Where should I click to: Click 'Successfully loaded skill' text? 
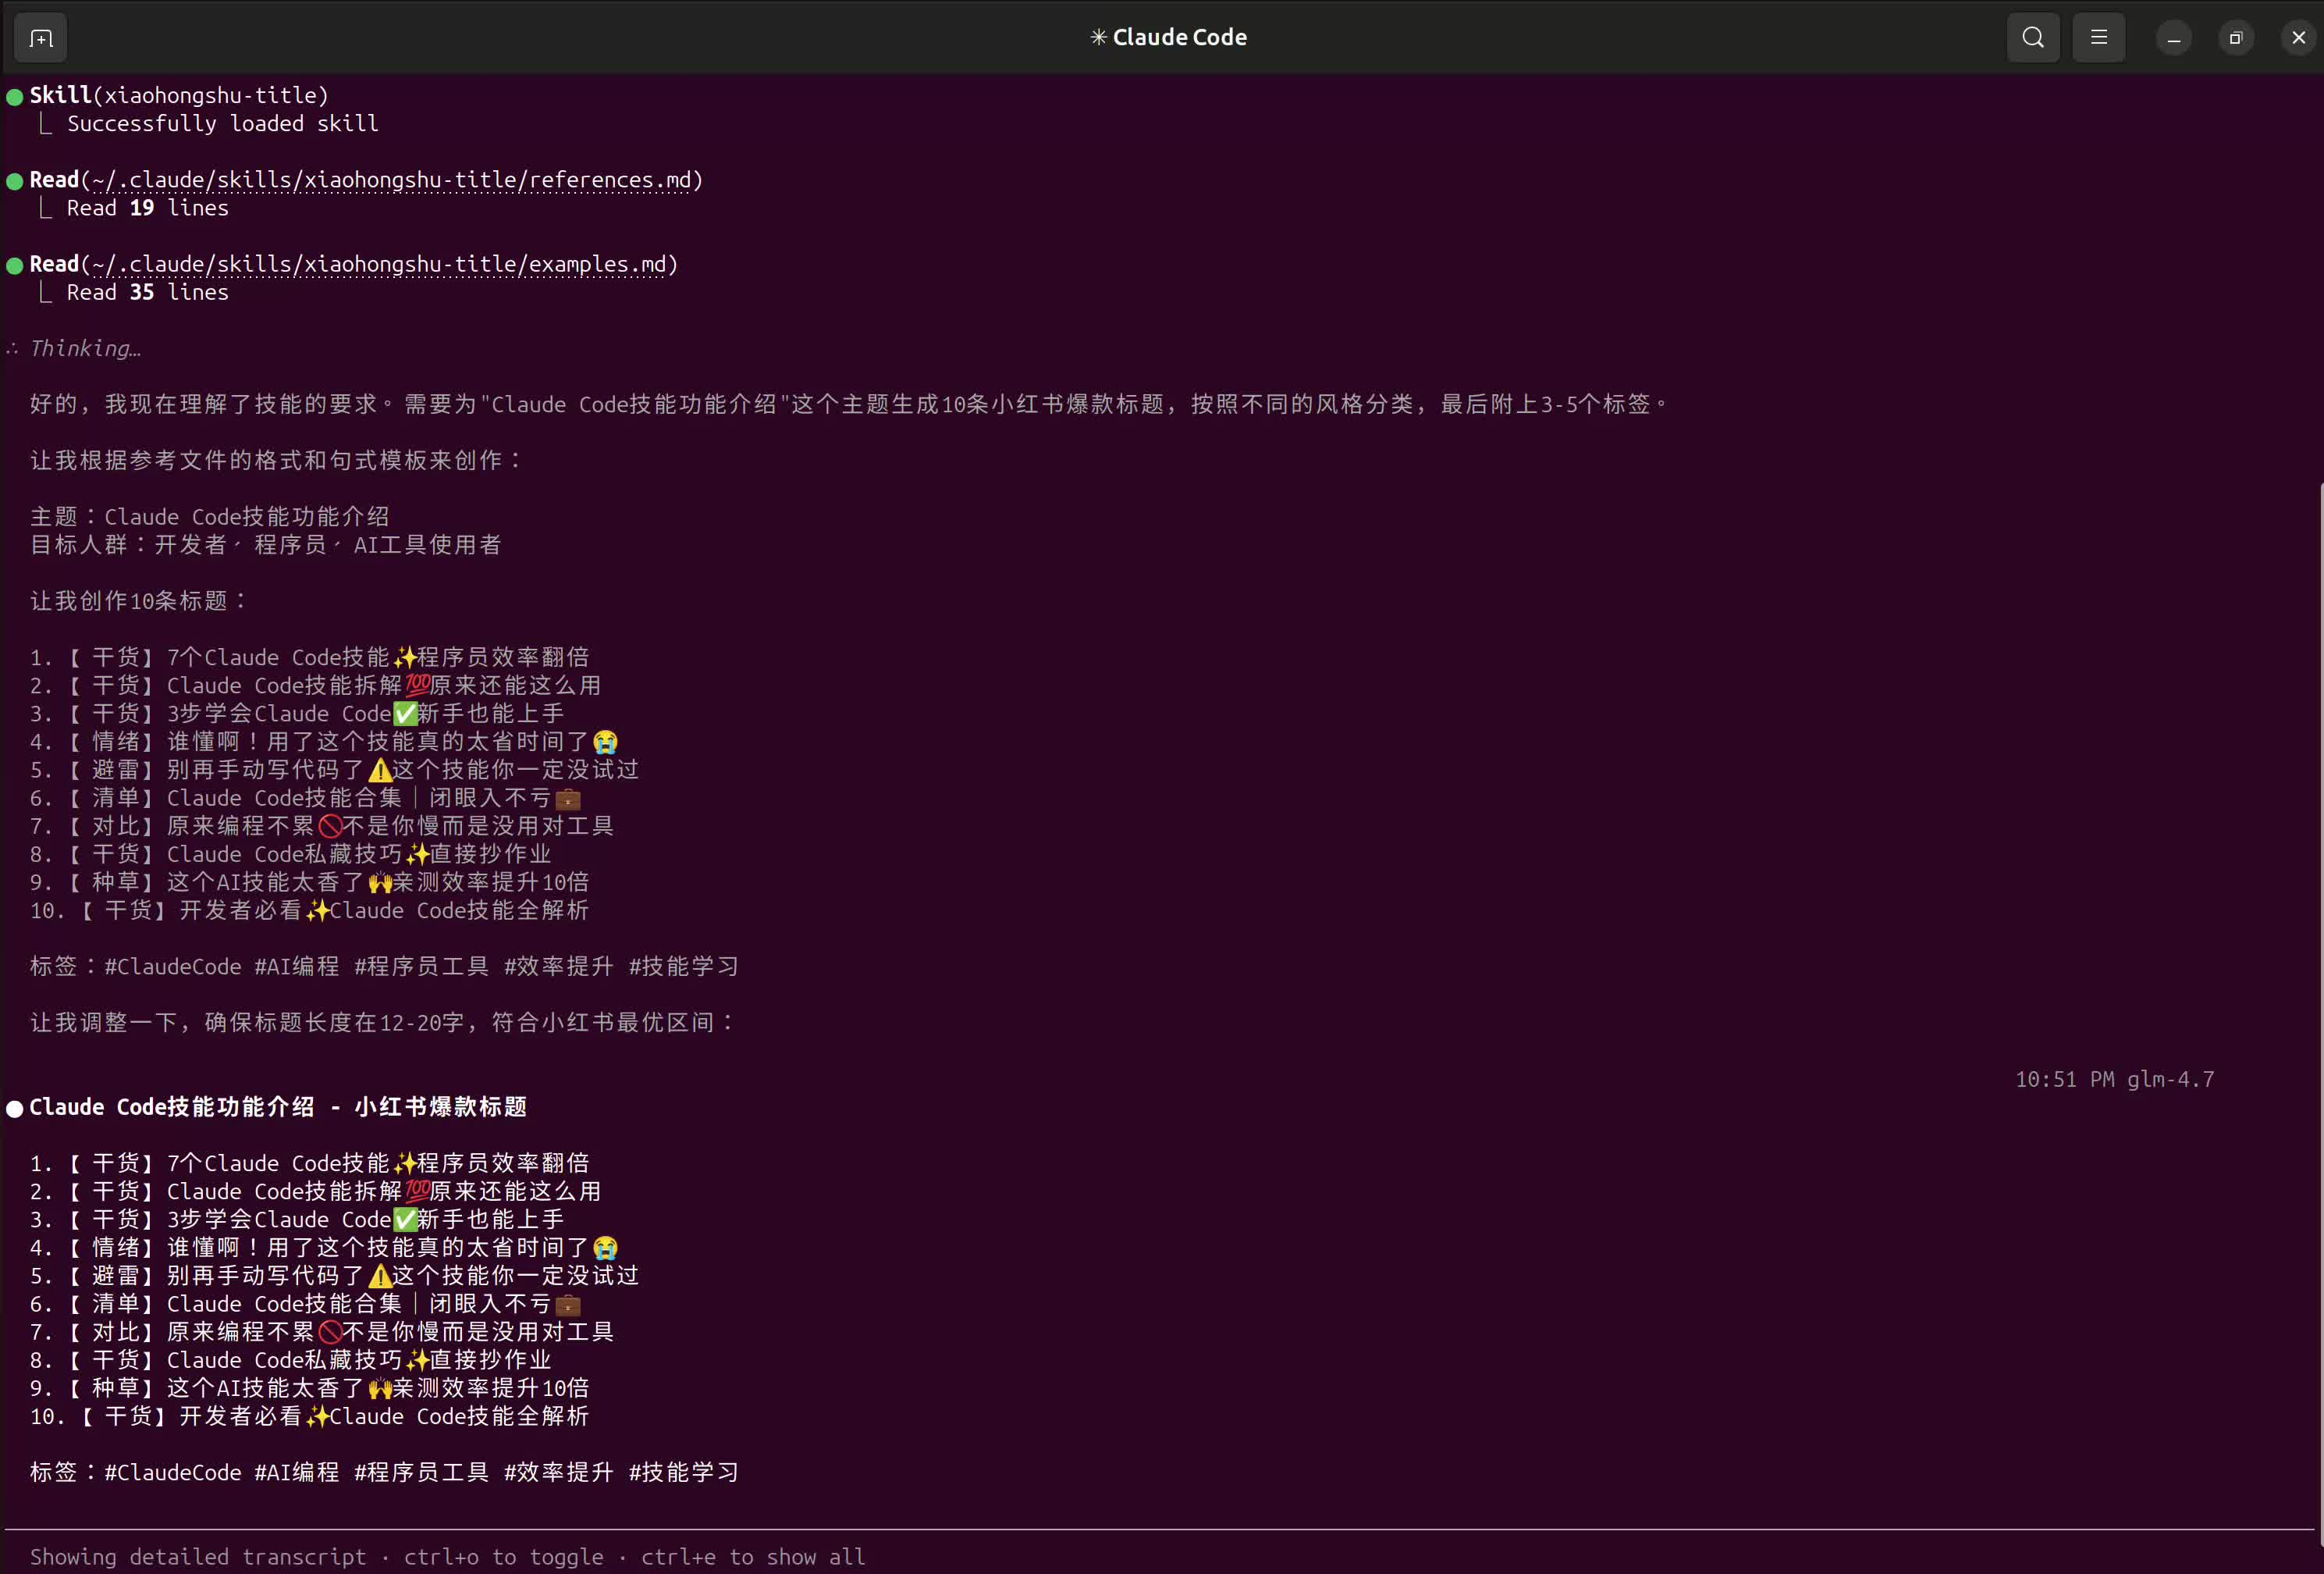(223, 123)
